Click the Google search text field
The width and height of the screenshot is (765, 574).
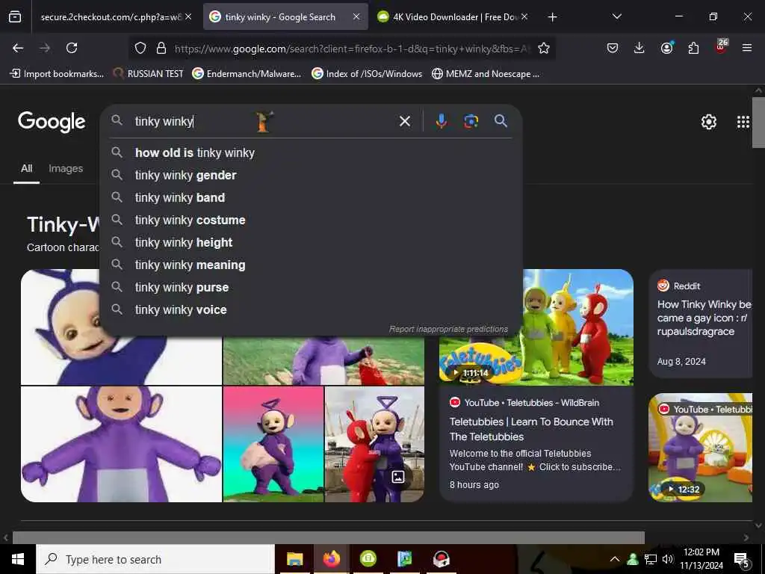pos(264,121)
